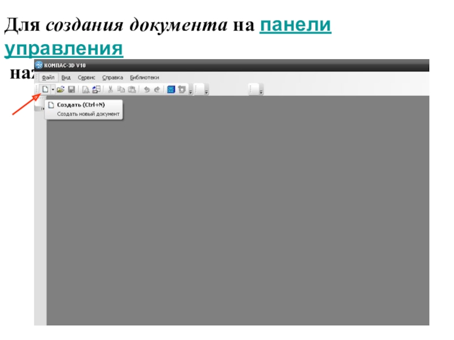Expand the overflow arrow right after the gray frame icon
The image size is (454, 340).
191,92
